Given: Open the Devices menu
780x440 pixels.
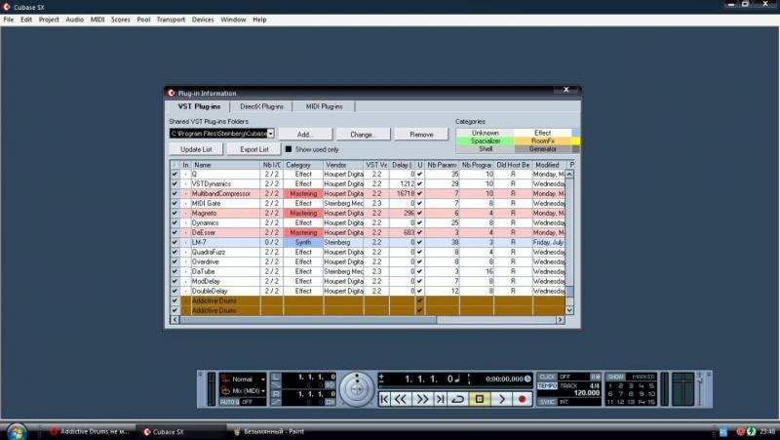Looking at the screenshot, I should [x=203, y=20].
